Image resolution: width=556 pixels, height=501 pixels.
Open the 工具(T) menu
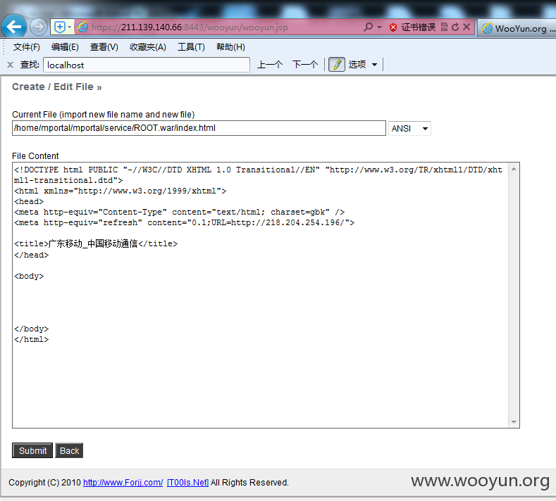click(x=191, y=47)
